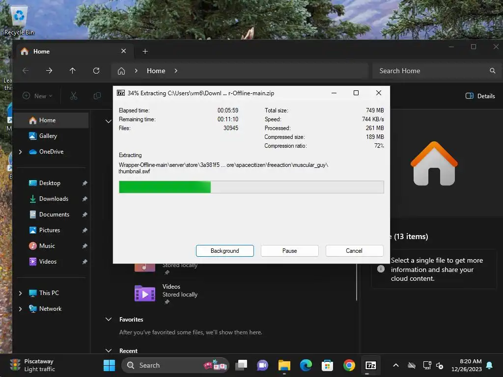Open the Windows Start menu
This screenshot has height=377, width=503.
click(x=109, y=365)
